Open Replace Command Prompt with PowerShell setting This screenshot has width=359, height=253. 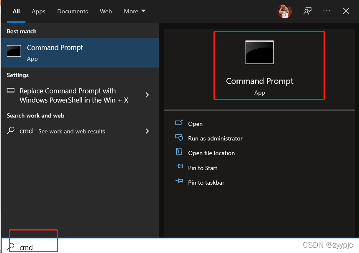point(80,95)
